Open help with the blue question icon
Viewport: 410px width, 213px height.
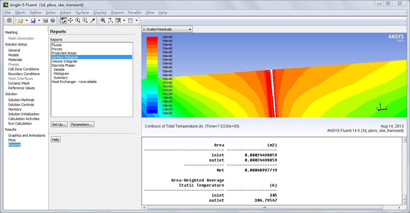pyautogui.click(x=53, y=21)
